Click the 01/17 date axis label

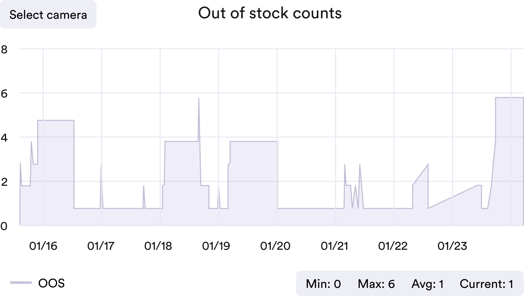101,246
